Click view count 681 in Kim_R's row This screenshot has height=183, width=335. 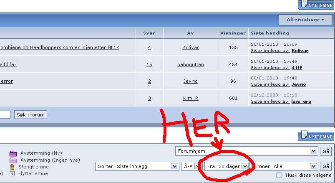pos(233,98)
